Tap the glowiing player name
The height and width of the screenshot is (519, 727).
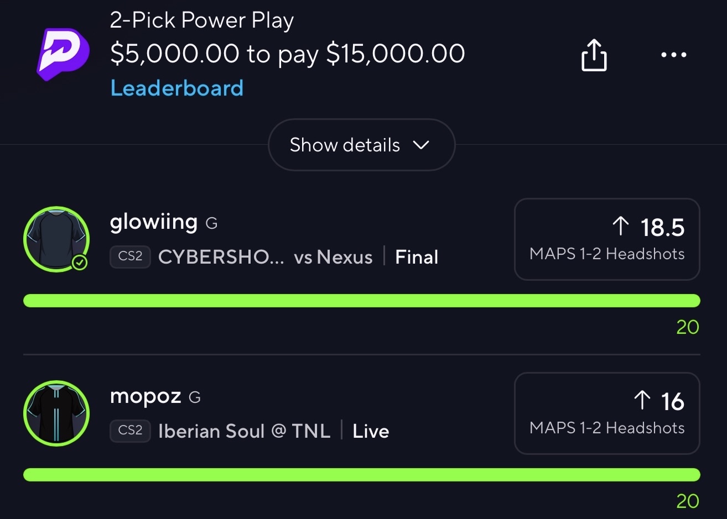(154, 222)
